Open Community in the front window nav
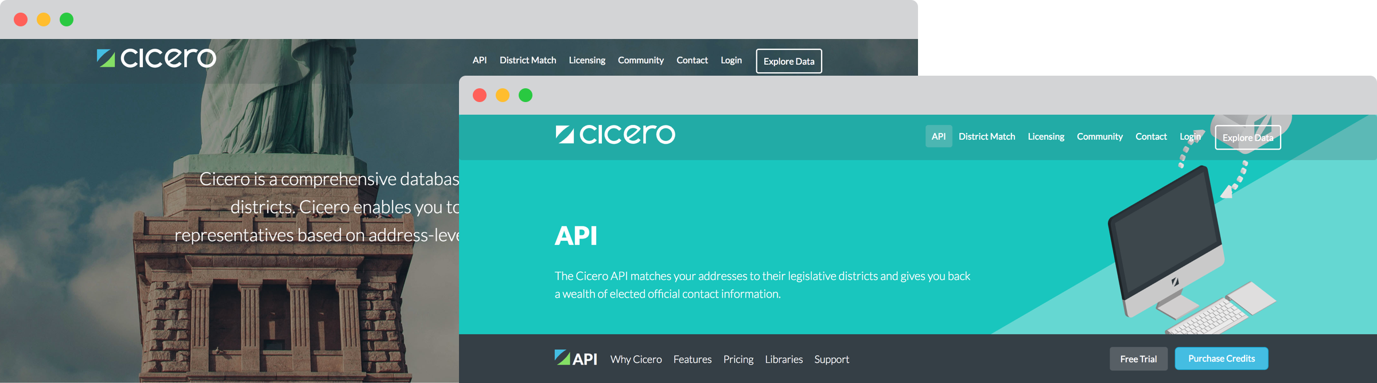The height and width of the screenshot is (383, 1377). 1100,136
